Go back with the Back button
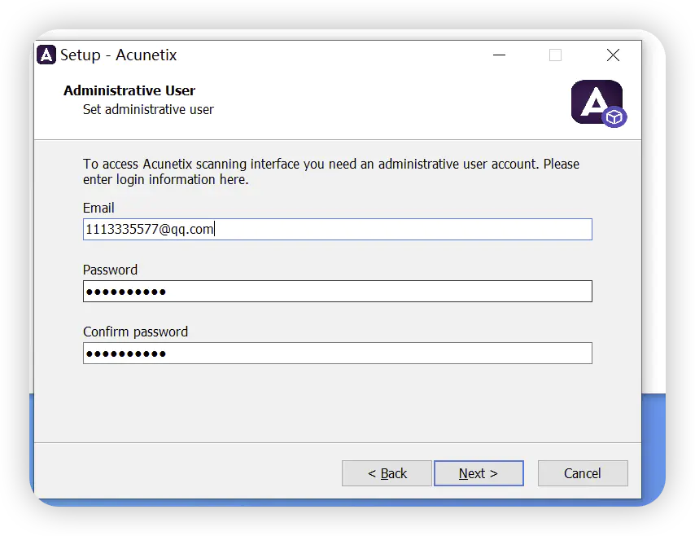The width and height of the screenshot is (695, 536). point(387,473)
